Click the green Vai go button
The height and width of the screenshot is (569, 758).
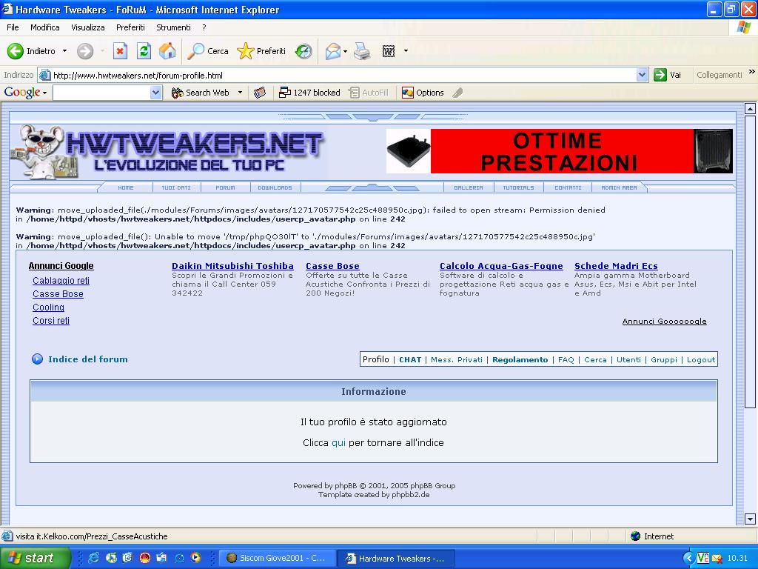(667, 75)
